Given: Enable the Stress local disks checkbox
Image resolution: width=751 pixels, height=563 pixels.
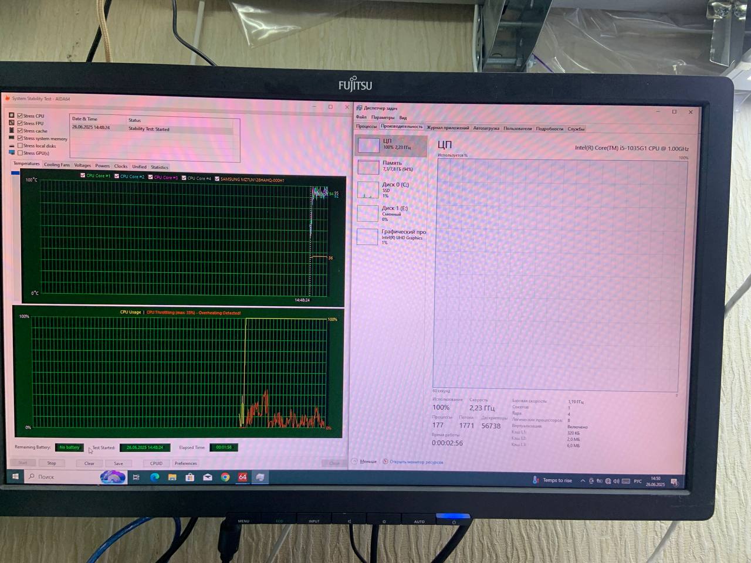Looking at the screenshot, I should [x=20, y=145].
